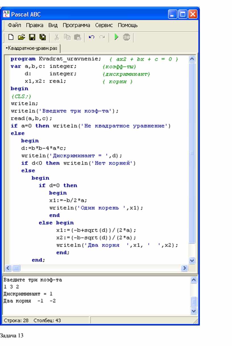
Task: Click output panel scrollbar down arrow
Action: 194,311
